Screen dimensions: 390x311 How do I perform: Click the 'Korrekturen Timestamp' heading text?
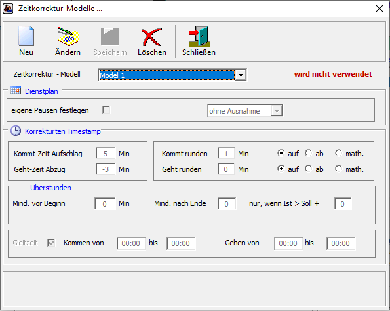(x=63, y=131)
